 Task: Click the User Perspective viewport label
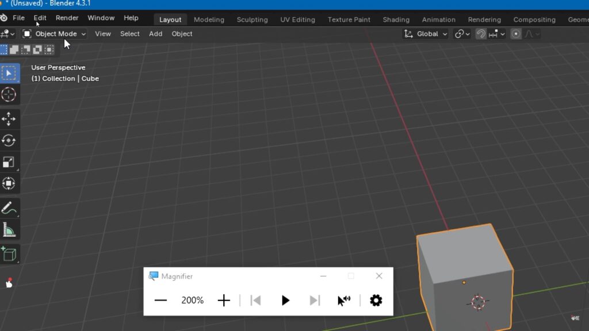(x=58, y=68)
